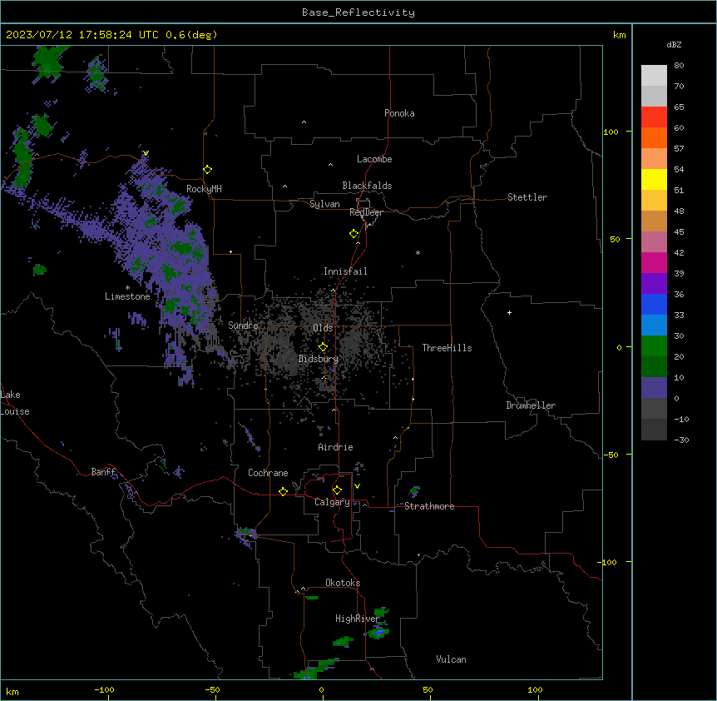This screenshot has height=701, width=717.
Task: Select the Strathmore label
Action: (429, 506)
